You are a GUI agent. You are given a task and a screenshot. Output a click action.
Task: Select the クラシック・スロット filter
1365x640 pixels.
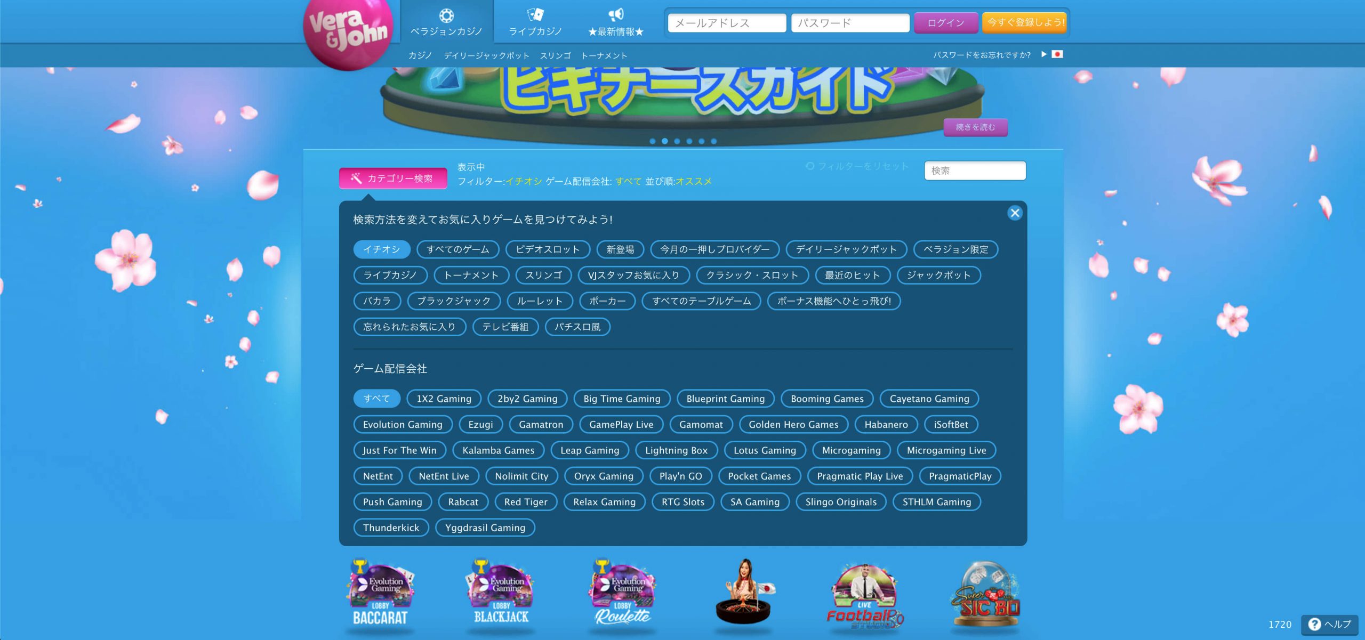click(752, 275)
